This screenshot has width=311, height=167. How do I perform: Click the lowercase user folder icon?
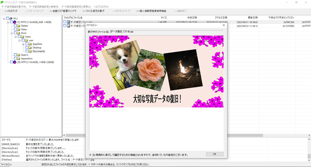point(26,40)
